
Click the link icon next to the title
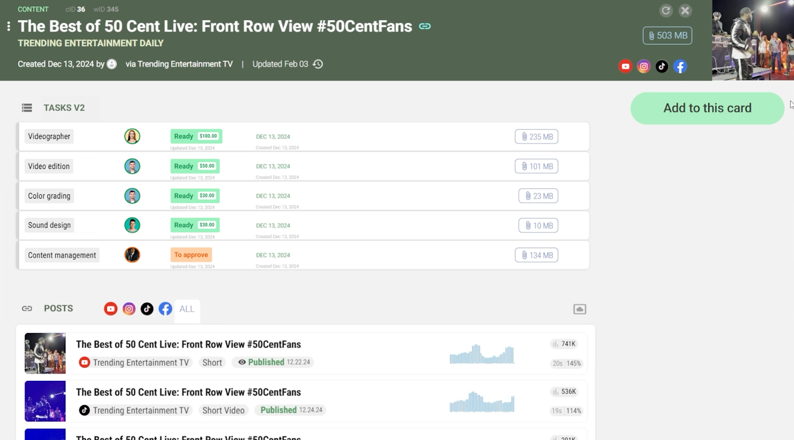click(x=424, y=26)
